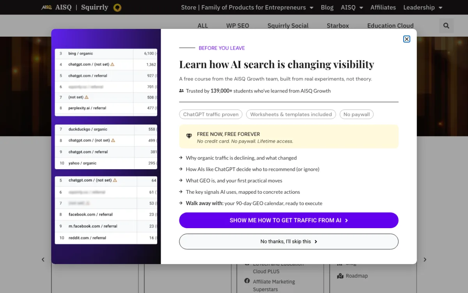The image size is (468, 293).
Task: Click the ChatGPT traffic proven tag
Action: click(211, 114)
